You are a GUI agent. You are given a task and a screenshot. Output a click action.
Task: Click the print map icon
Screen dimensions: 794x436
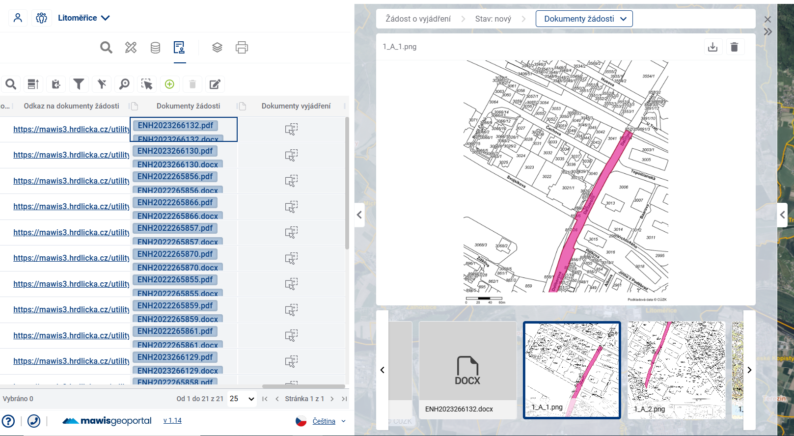pyautogui.click(x=242, y=48)
